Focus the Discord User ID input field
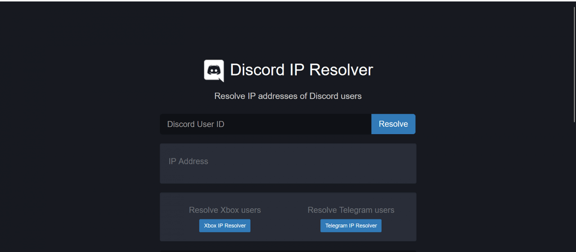576x252 pixels. point(265,124)
